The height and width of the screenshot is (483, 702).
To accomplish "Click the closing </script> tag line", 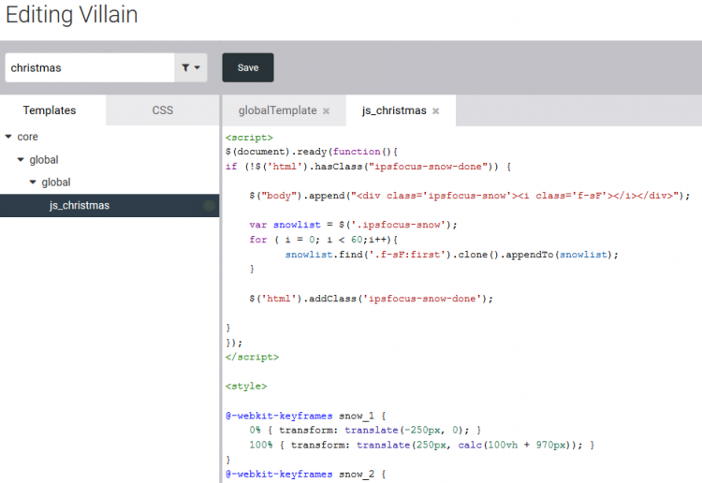I will point(252,357).
